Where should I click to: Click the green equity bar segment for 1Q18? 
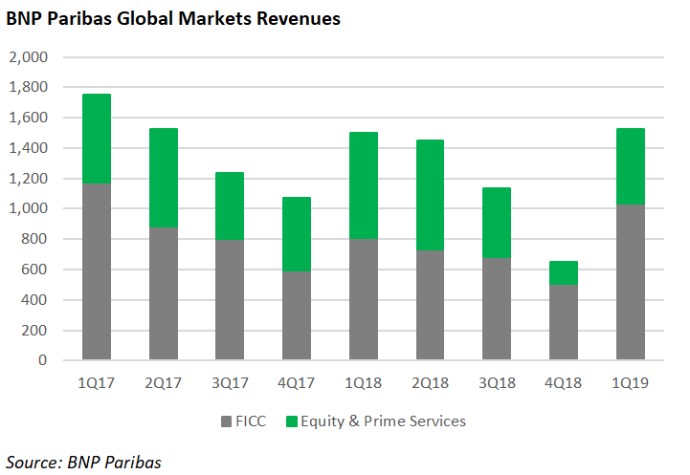pyautogui.click(x=364, y=185)
